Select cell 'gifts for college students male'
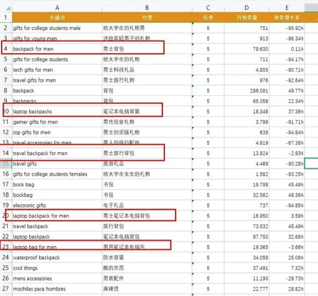 point(57,28)
